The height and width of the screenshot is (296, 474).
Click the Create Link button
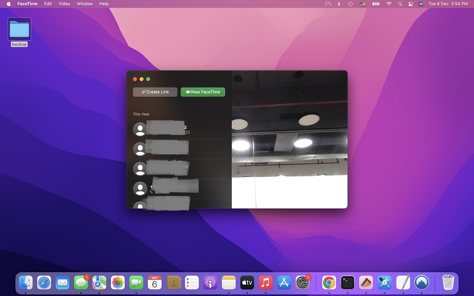click(155, 92)
